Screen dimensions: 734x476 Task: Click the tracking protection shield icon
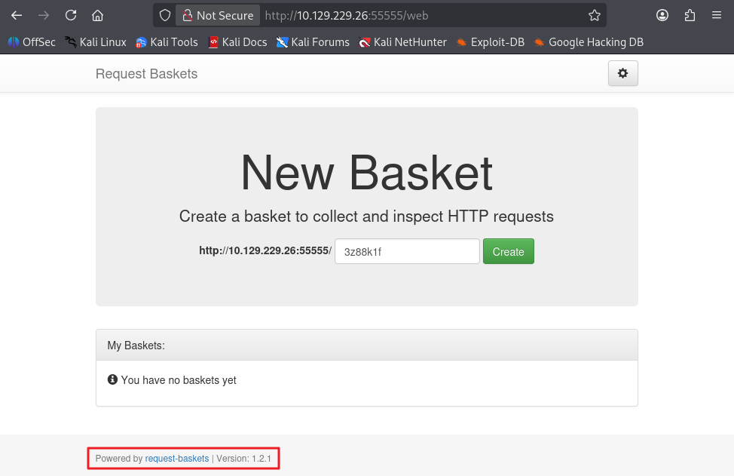click(x=165, y=15)
